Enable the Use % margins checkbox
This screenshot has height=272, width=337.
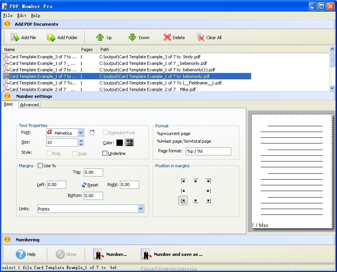[40, 165]
